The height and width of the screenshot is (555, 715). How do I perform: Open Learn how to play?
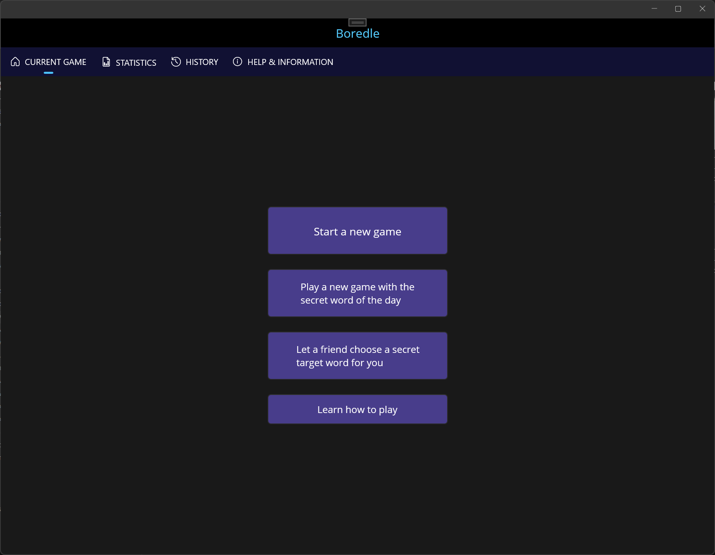click(x=358, y=409)
